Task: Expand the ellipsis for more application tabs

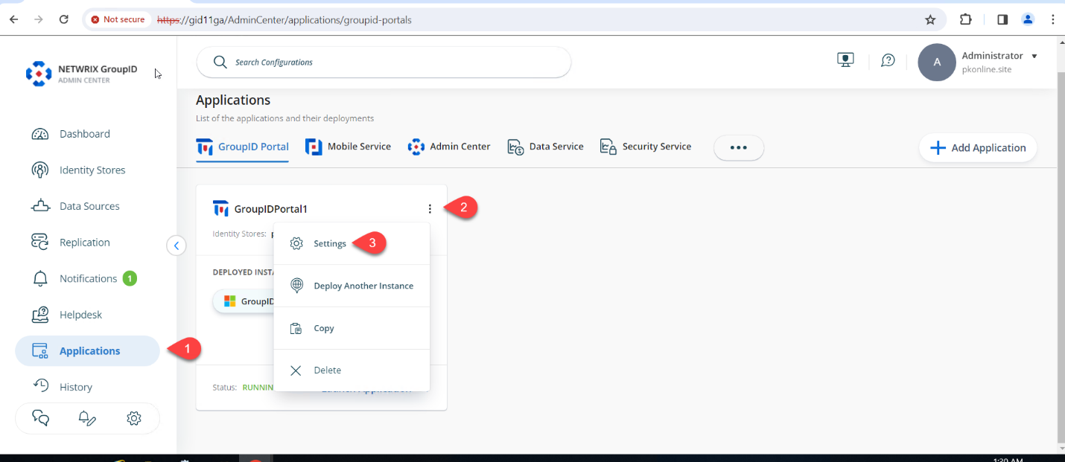Action: click(738, 147)
